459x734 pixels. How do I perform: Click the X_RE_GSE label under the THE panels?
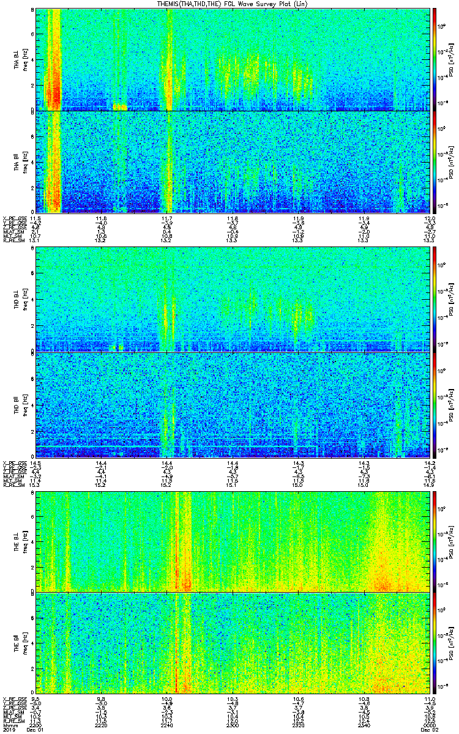15,699
